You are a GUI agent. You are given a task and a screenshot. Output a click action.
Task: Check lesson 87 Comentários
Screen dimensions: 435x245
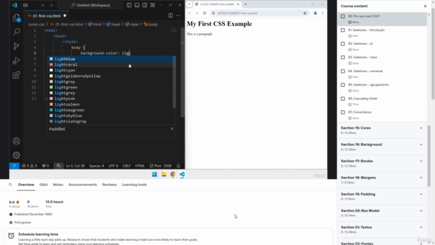(x=343, y=112)
